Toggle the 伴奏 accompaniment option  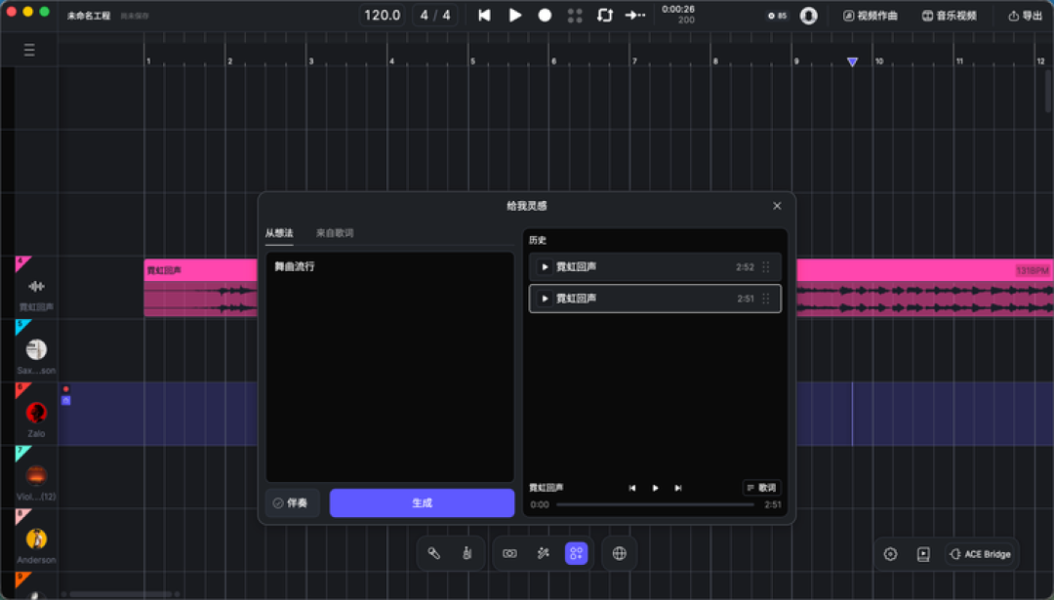pos(293,502)
